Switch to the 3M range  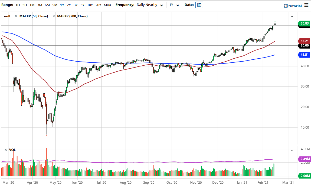pyautogui.click(x=40, y=5)
